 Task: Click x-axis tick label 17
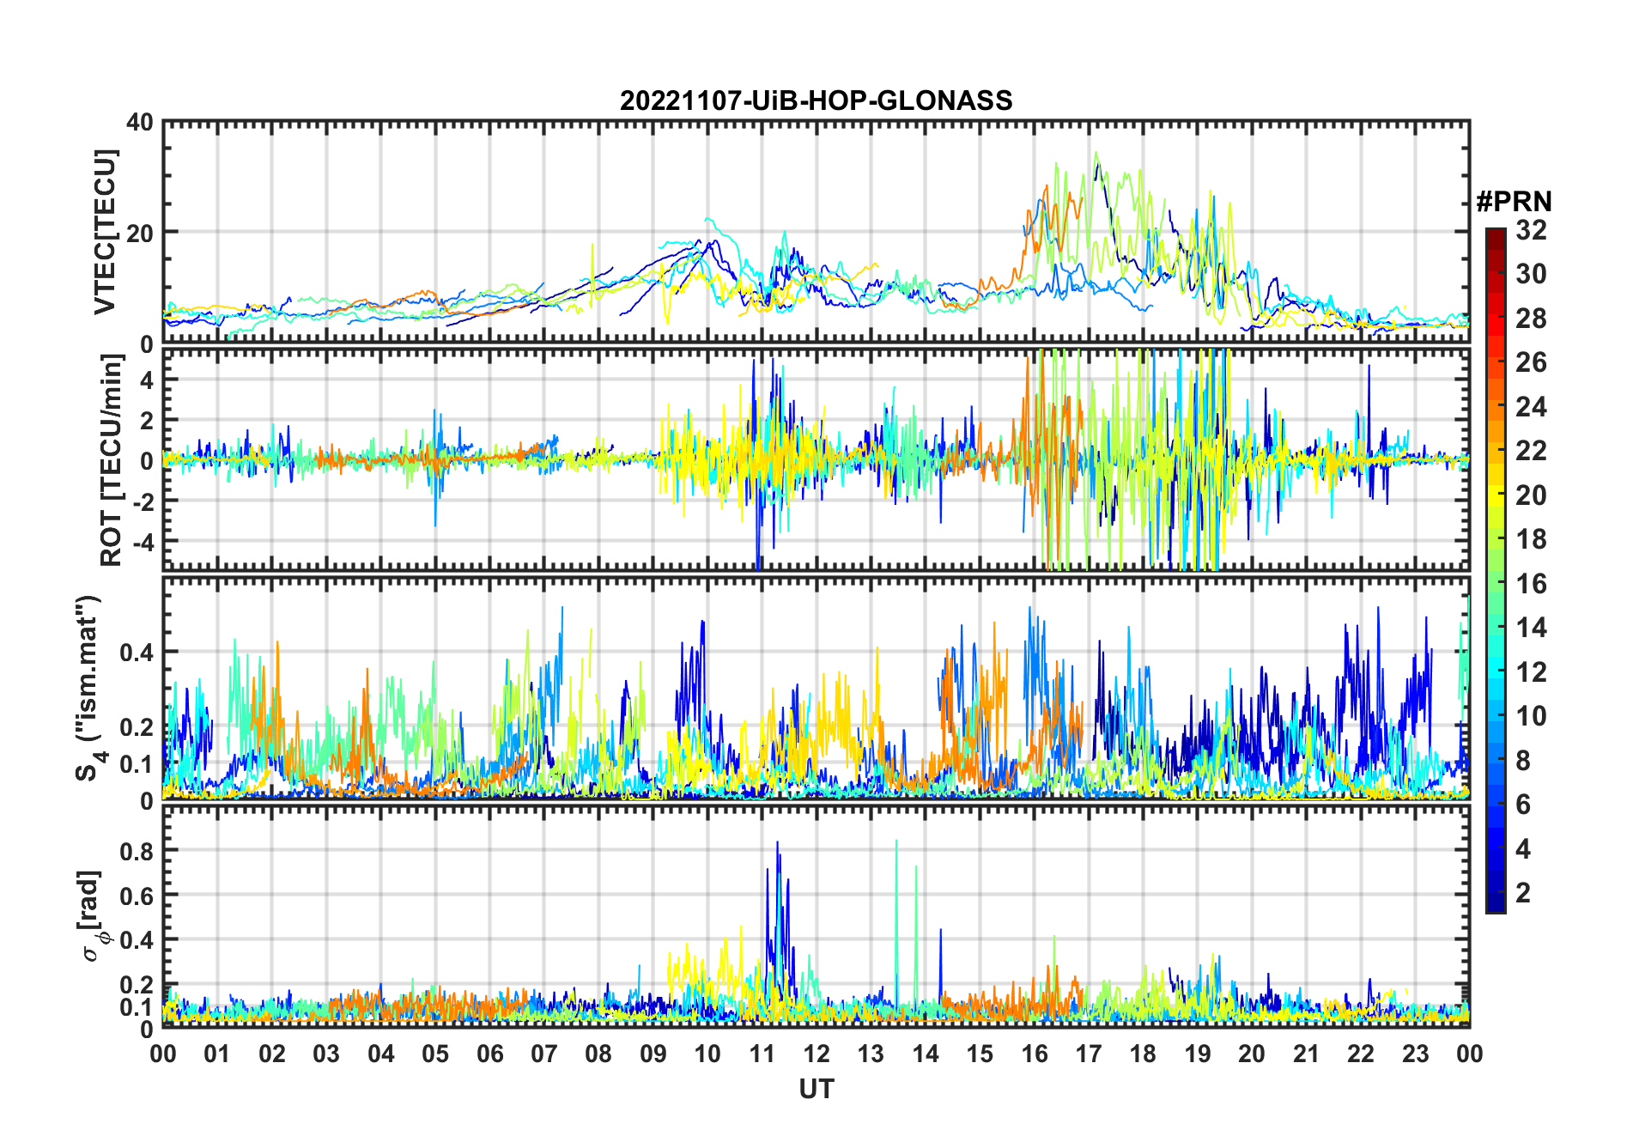1089,1054
